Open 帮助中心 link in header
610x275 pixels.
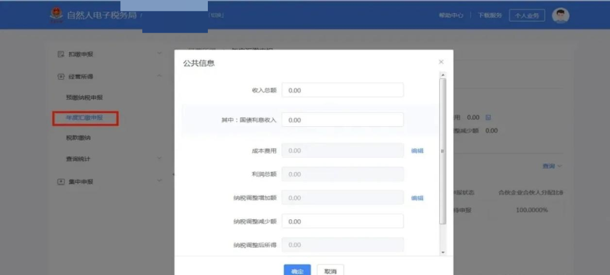tap(451, 16)
